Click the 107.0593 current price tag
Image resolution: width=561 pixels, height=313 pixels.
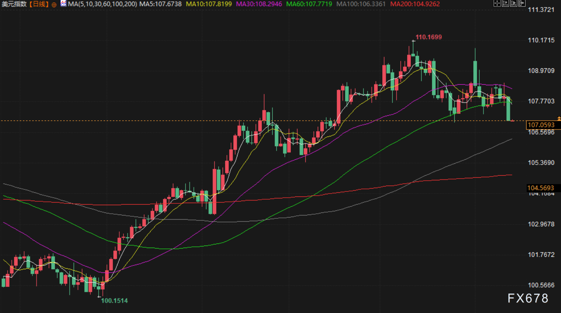[543, 124]
